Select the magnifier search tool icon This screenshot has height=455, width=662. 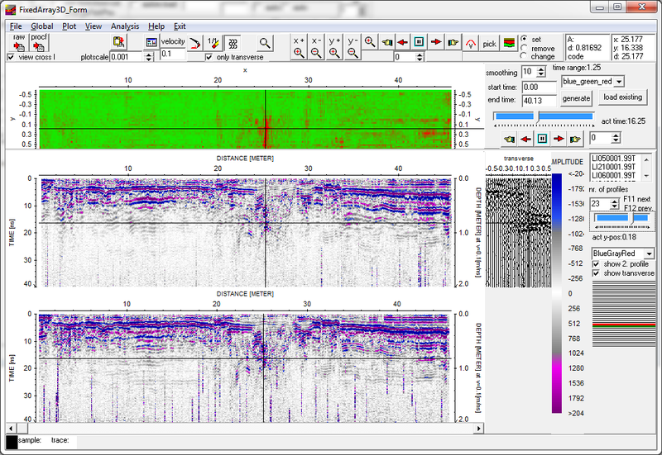(265, 42)
